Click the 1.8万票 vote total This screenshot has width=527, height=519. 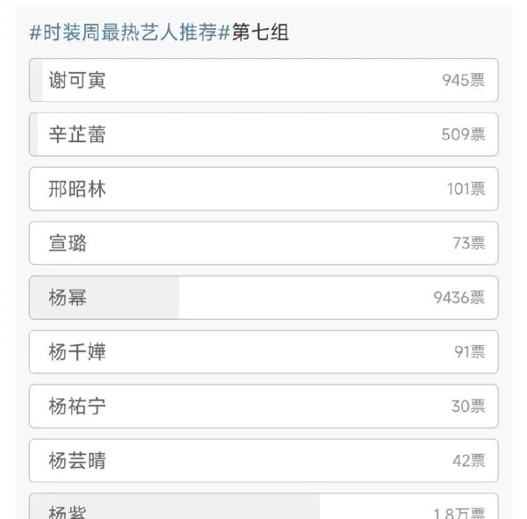(x=458, y=513)
